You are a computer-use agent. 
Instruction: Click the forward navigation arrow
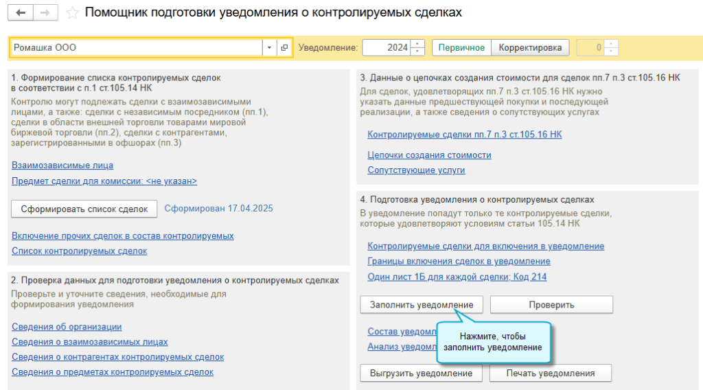pyautogui.click(x=45, y=13)
